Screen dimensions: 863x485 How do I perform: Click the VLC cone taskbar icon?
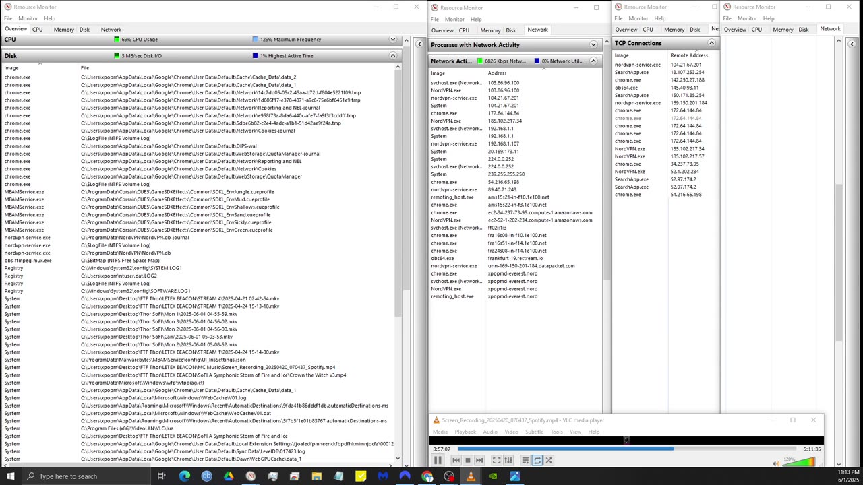471,476
